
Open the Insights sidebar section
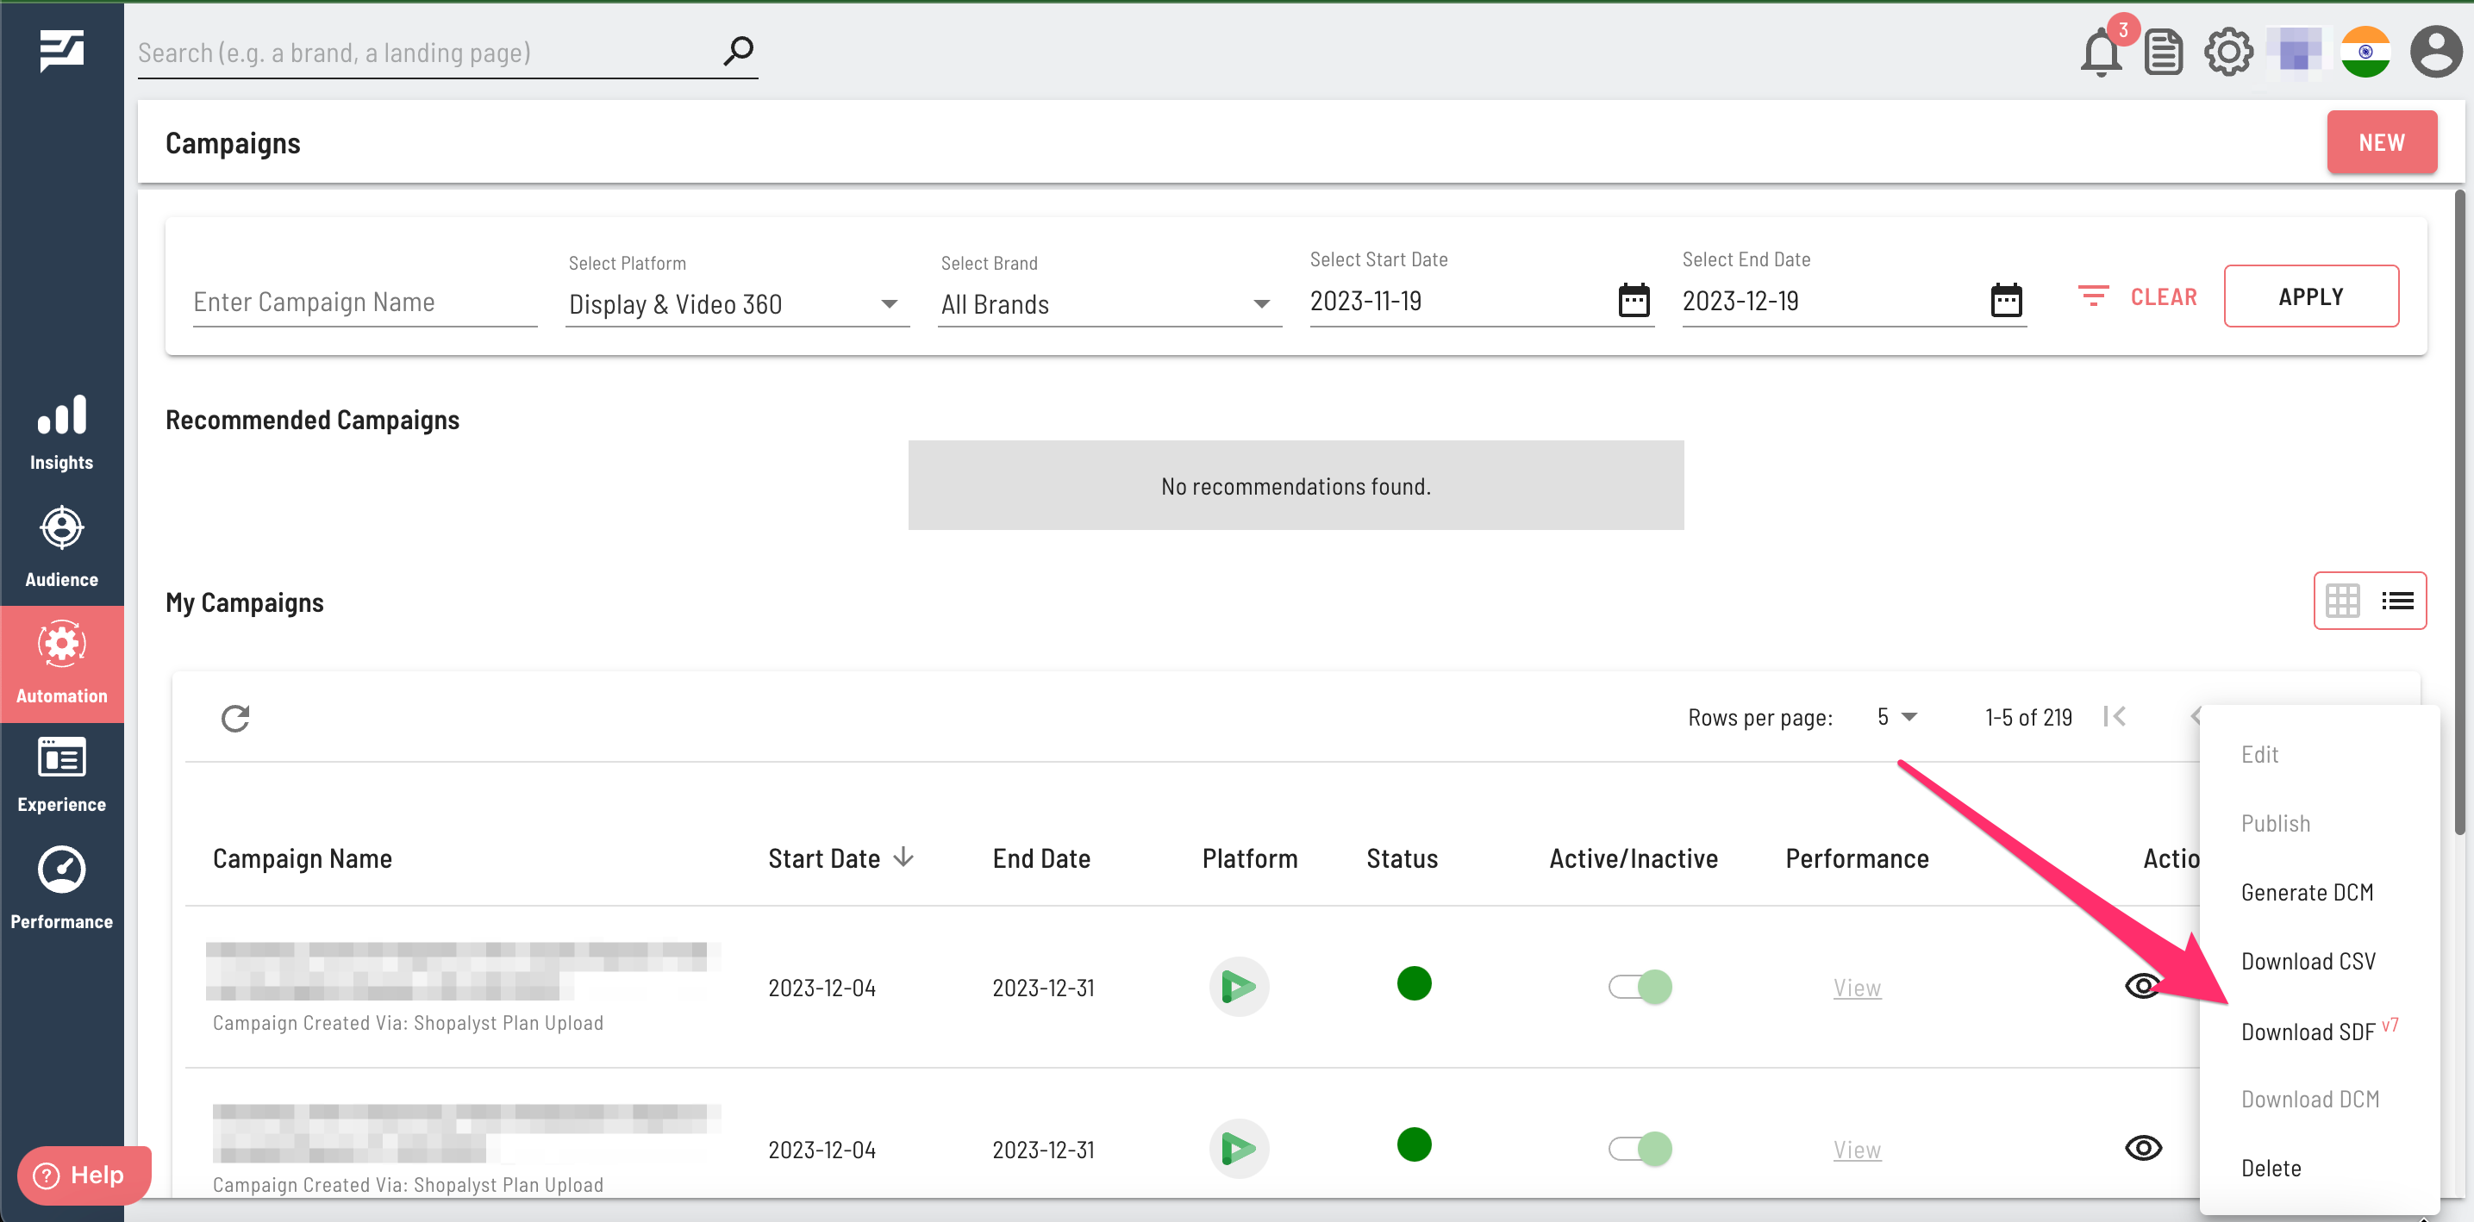[x=61, y=433]
